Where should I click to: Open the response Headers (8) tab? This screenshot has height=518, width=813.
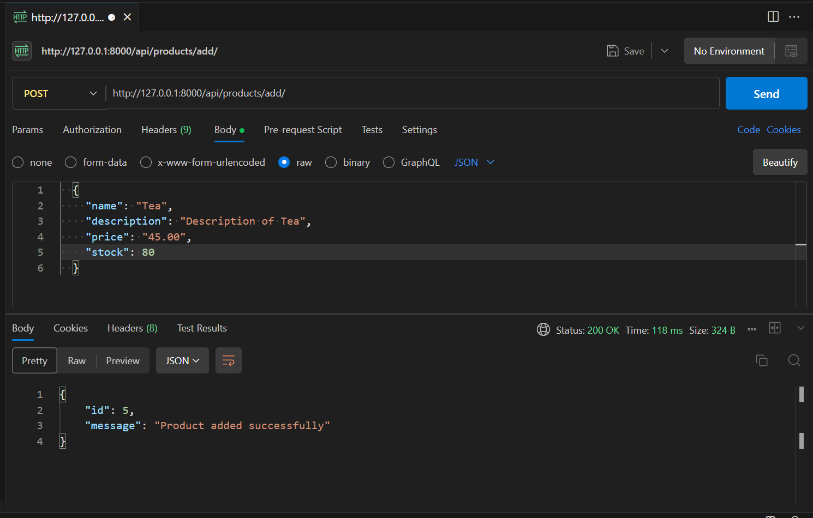(133, 328)
